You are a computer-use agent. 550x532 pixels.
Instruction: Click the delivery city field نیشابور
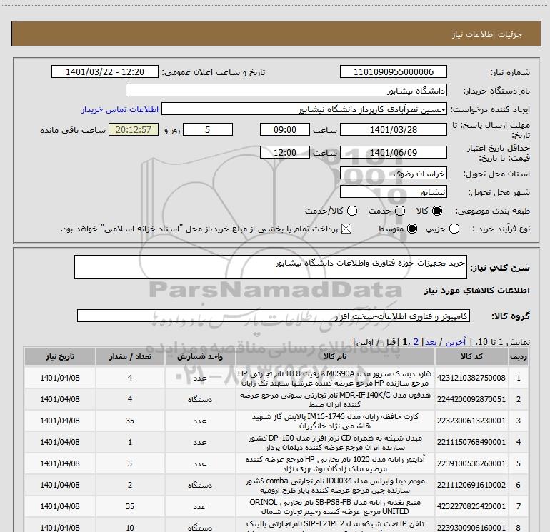tap(393, 191)
